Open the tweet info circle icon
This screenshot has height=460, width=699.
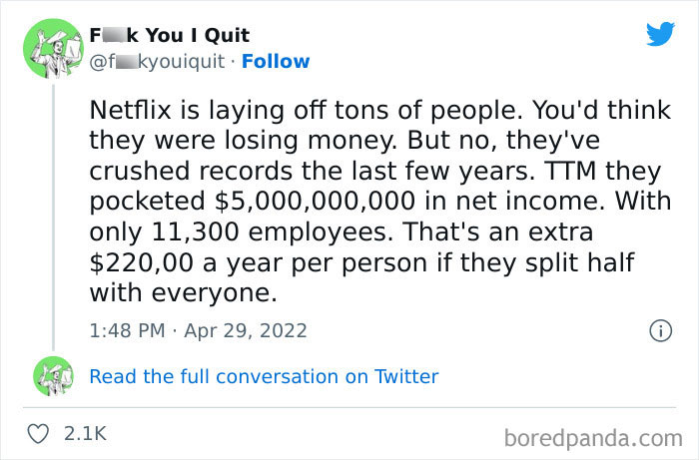(x=659, y=330)
